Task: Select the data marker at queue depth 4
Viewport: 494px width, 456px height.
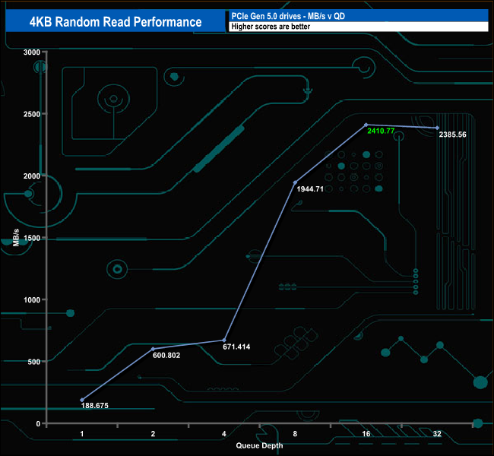Action: 224,340
